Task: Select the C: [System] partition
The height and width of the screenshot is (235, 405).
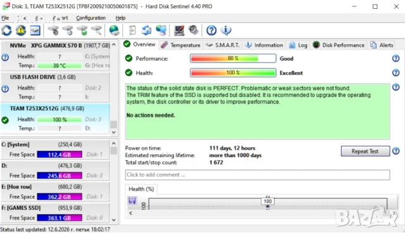Action: tap(55, 149)
